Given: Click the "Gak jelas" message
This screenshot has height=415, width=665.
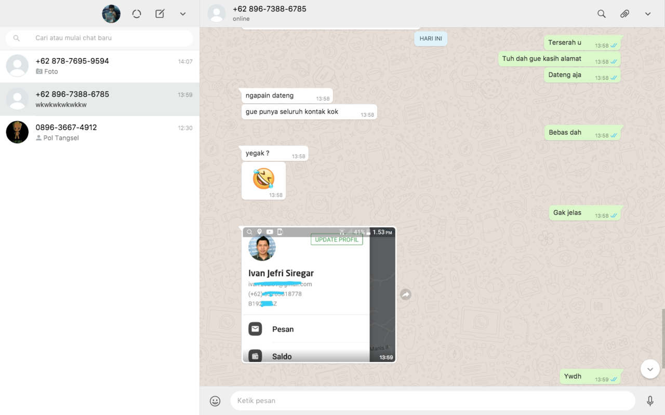Looking at the screenshot, I should pyautogui.click(x=585, y=213).
